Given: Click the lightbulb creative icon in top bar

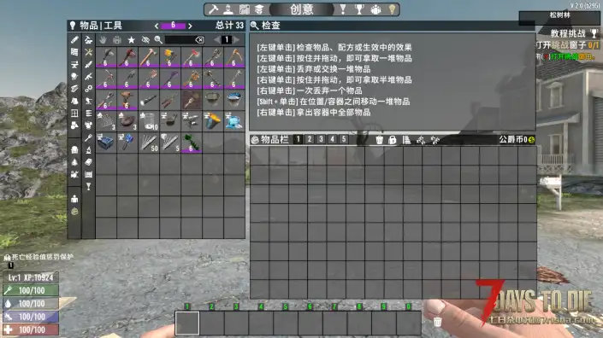Looking at the screenshot, I should (x=392, y=9).
